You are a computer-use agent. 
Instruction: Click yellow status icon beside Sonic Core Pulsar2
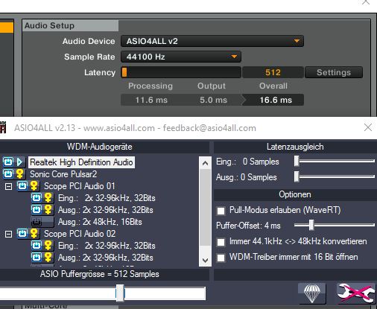(x=19, y=174)
